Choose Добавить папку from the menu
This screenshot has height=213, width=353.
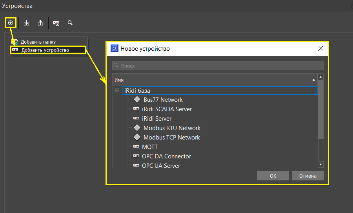click(x=38, y=42)
